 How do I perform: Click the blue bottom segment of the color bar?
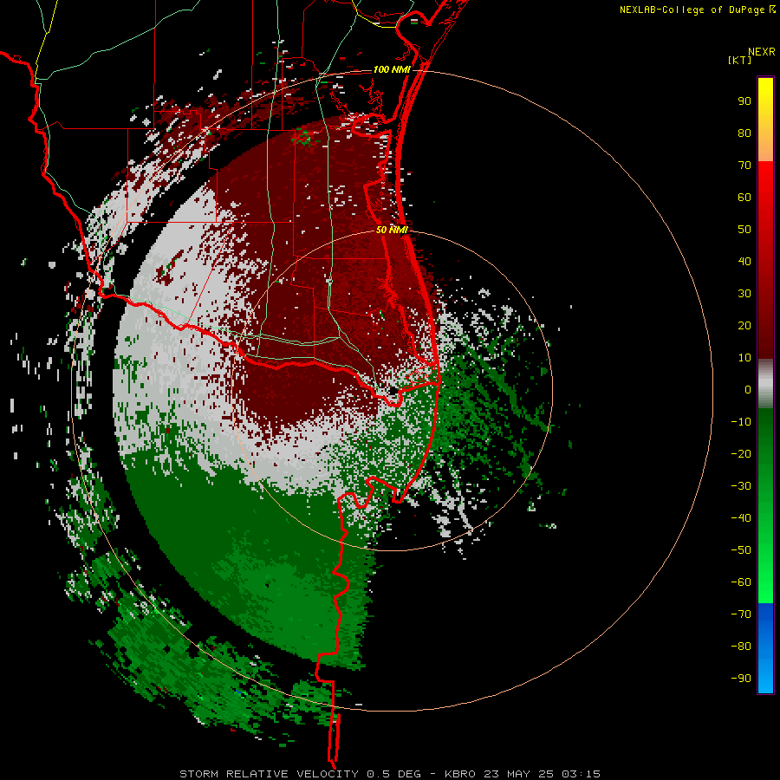[x=765, y=648]
